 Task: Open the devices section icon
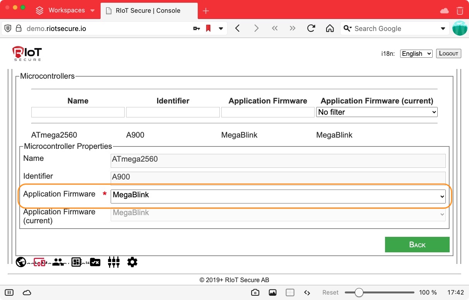(x=39, y=262)
